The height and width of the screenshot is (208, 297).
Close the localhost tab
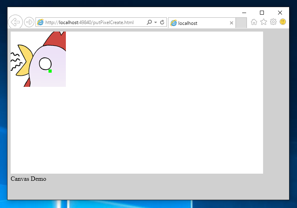[x=231, y=23]
